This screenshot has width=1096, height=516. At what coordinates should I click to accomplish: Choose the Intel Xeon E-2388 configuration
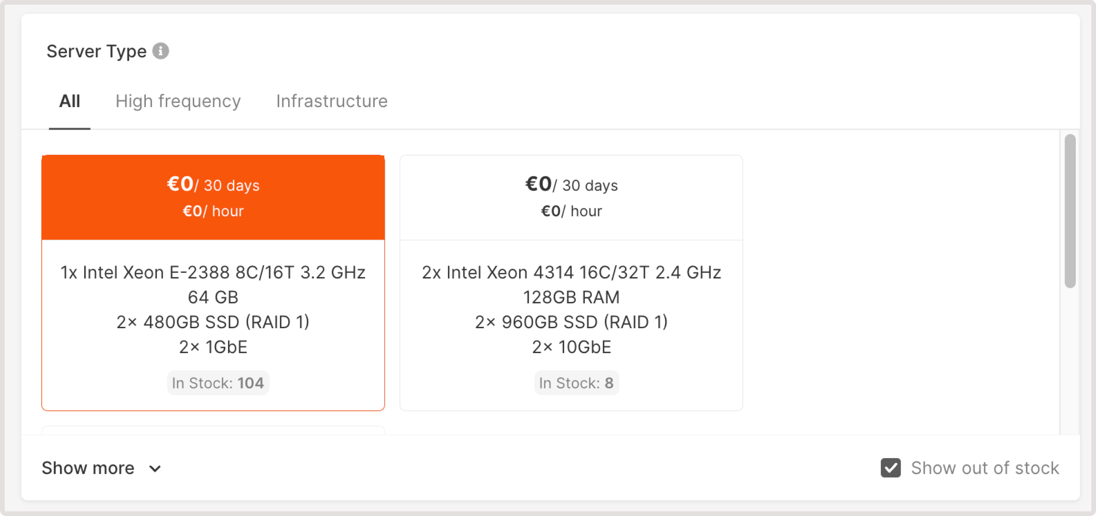[213, 283]
